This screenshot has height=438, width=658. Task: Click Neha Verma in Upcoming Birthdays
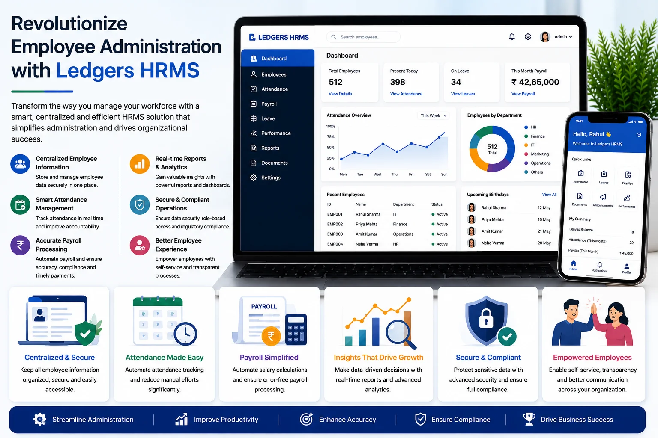point(493,243)
